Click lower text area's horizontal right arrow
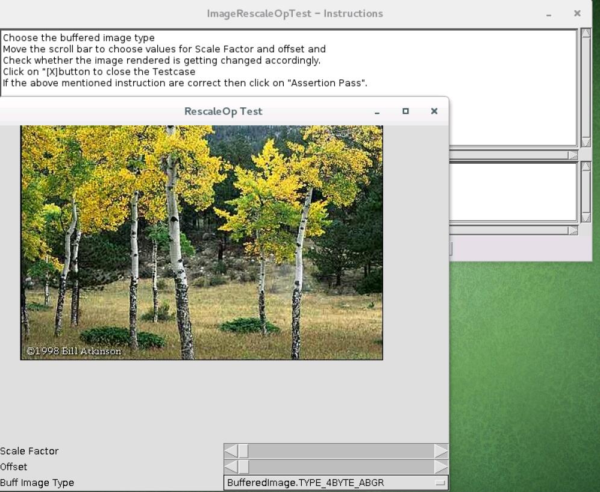This screenshot has height=492, width=600. point(572,230)
